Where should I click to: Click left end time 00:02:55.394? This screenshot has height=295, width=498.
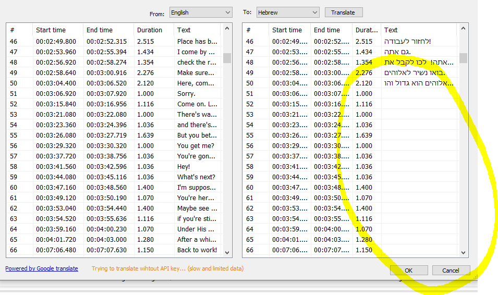pos(106,52)
